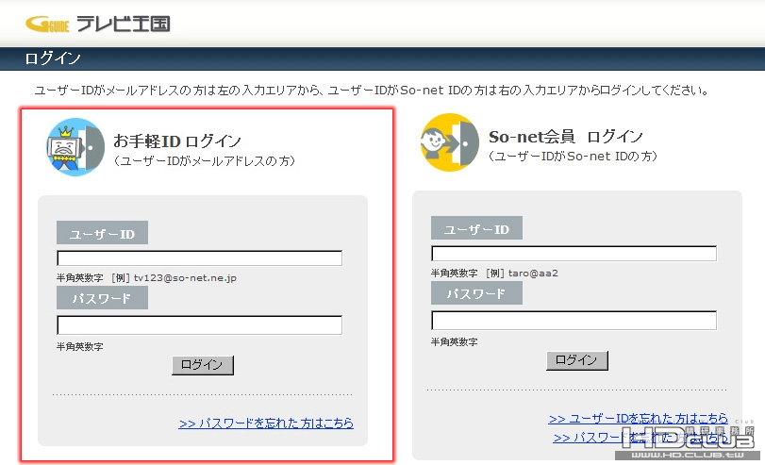Click the So-net会員 yellow door icon
The height and width of the screenshot is (465, 765).
pos(450,142)
